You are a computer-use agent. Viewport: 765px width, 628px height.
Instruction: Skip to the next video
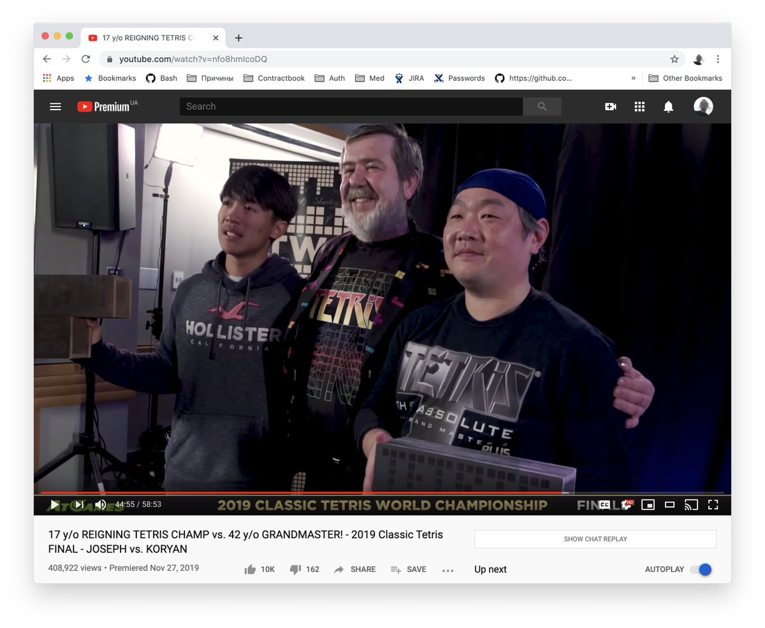[79, 505]
